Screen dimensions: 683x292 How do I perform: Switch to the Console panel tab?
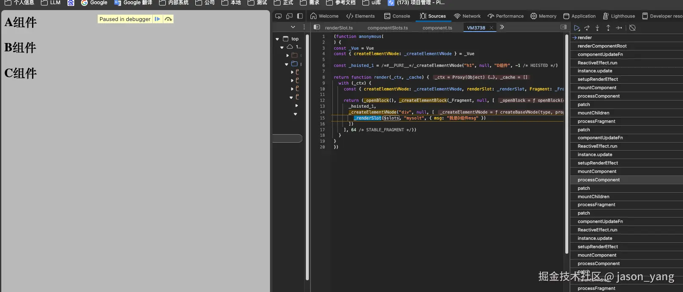pos(397,16)
